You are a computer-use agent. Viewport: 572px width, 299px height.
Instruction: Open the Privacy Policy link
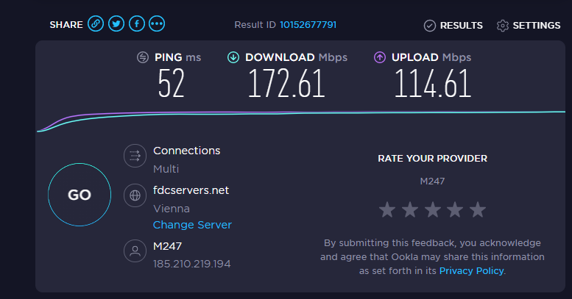pos(471,271)
